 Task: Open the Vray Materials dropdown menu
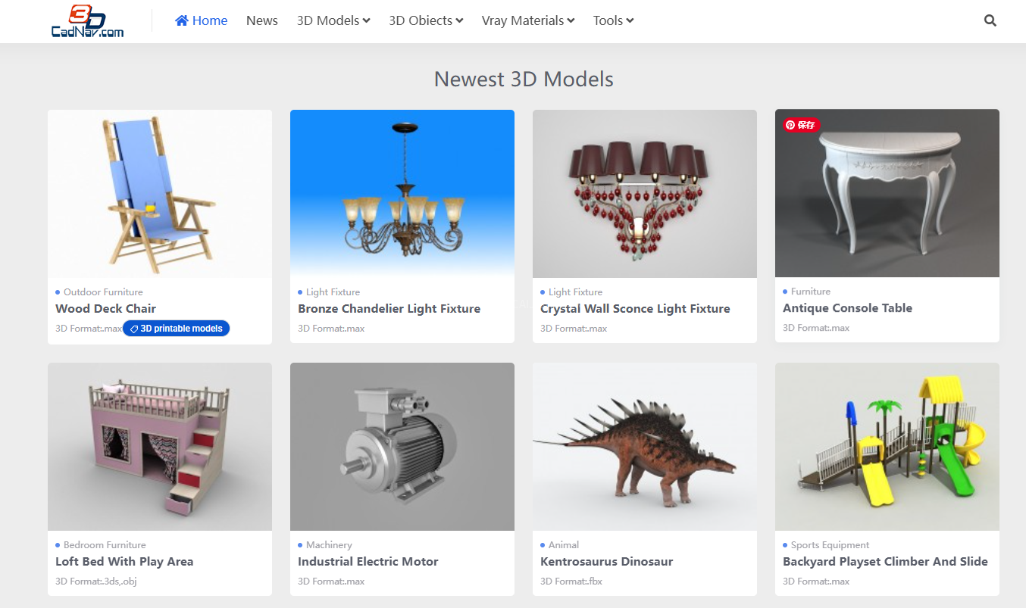(528, 20)
